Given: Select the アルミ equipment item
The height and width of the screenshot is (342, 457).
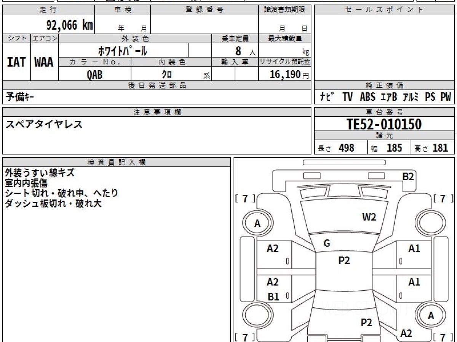Looking at the screenshot, I should 411,97.
